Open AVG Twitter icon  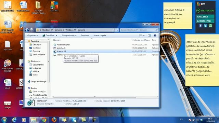(205, 26)
